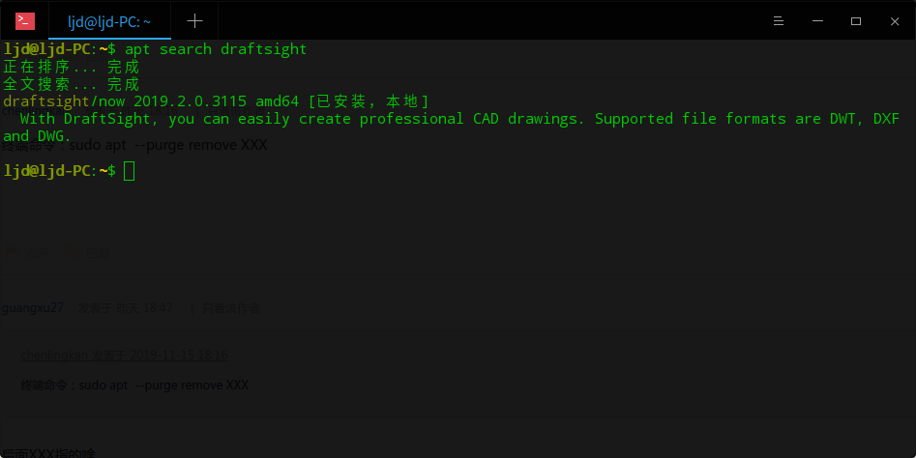Viewport: 916px width, 458px height.
Task: Click the '正在排序... 完成' output line
Action: (72, 67)
